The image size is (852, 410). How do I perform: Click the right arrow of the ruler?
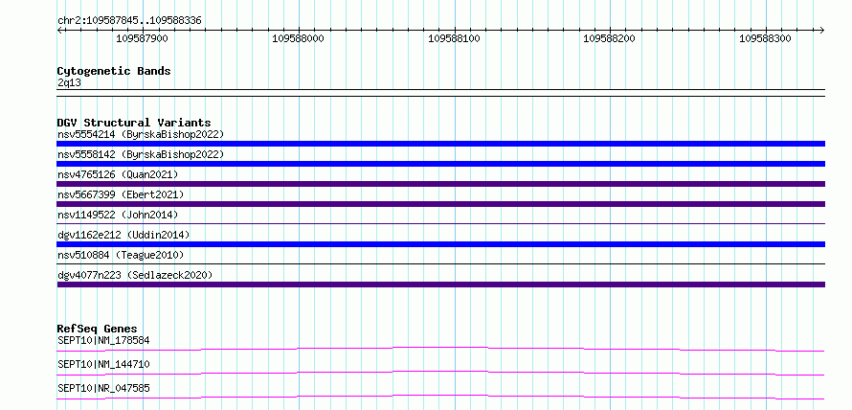tap(822, 31)
